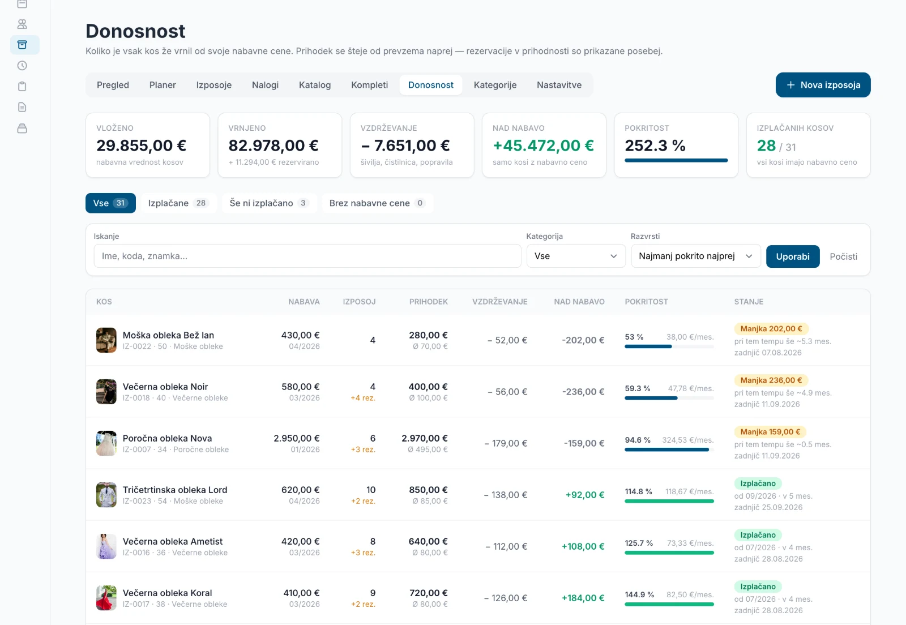Screen dimensions: 906x625
Task: Open the Kategorije tab
Action: (495, 85)
